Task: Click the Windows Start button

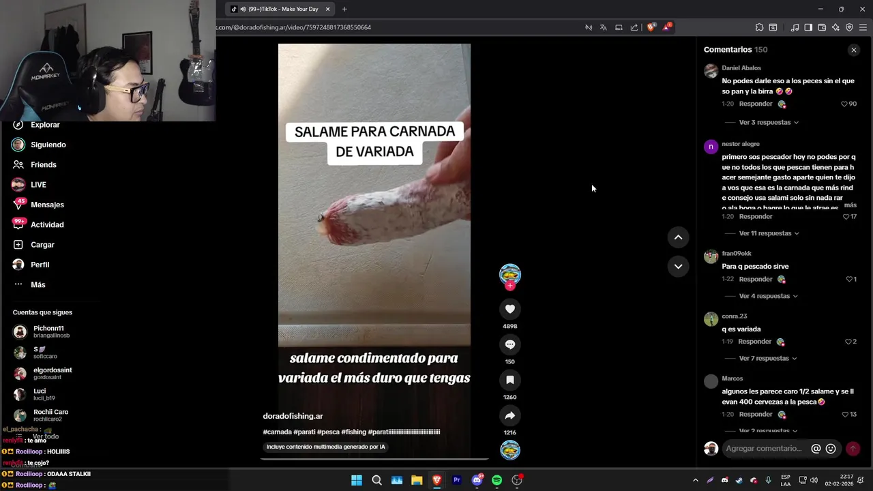Action: pyautogui.click(x=357, y=480)
